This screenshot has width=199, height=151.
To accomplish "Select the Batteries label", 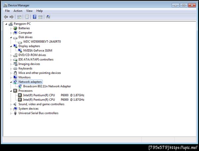I will point(24,28).
